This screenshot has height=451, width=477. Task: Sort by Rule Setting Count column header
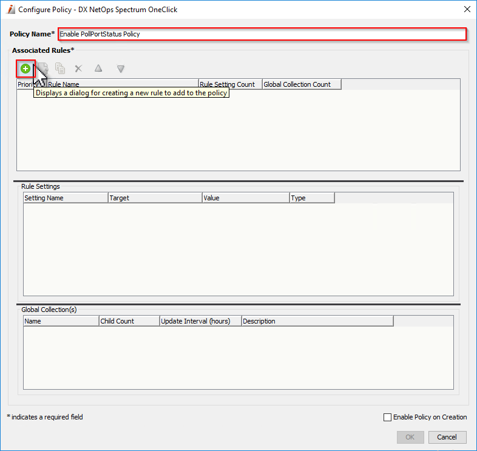point(230,84)
